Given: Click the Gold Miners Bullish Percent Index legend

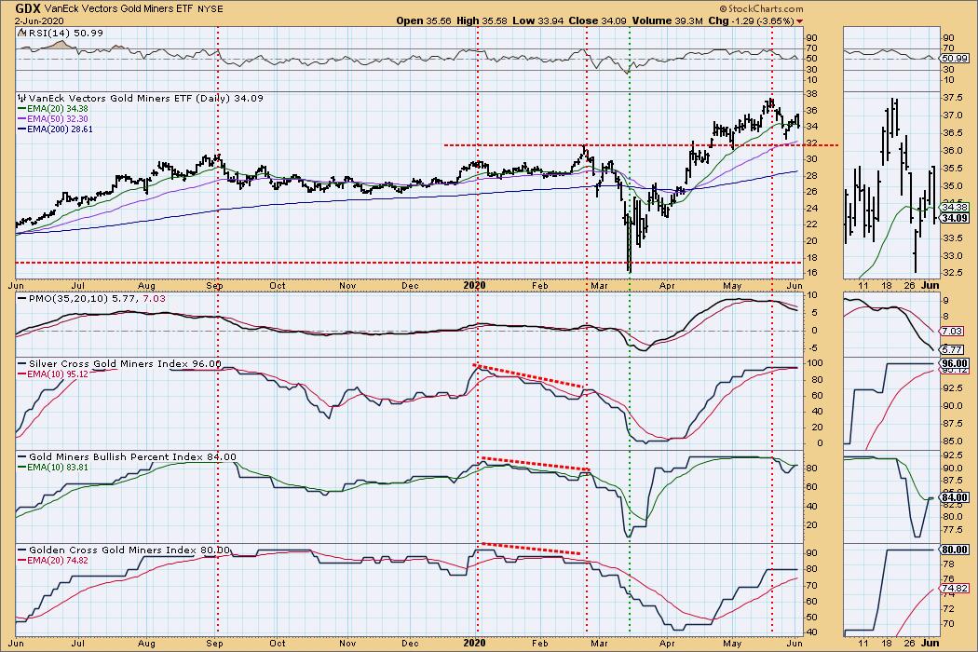Looking at the screenshot, I should tap(127, 457).
